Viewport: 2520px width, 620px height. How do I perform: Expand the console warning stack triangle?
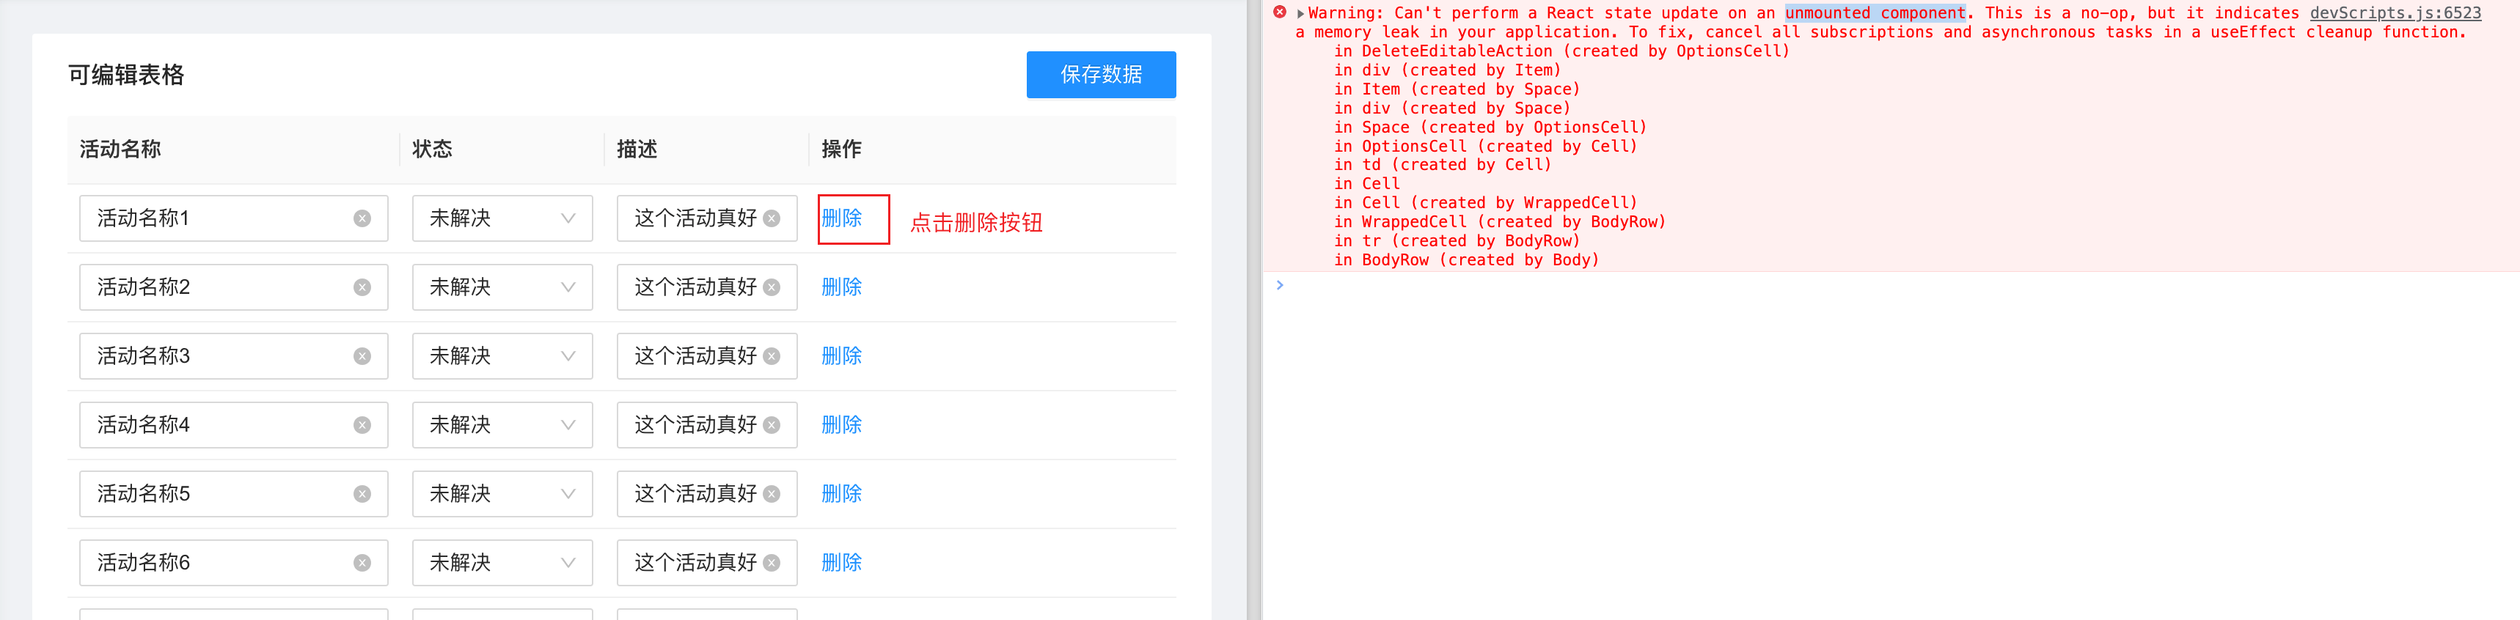(1300, 14)
